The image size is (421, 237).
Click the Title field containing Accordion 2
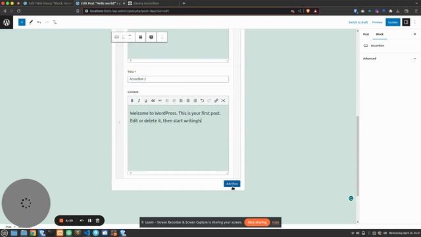178,79
